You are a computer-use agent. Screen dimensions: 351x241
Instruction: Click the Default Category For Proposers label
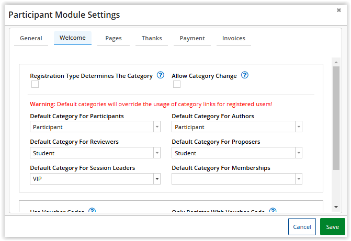[x=216, y=142]
